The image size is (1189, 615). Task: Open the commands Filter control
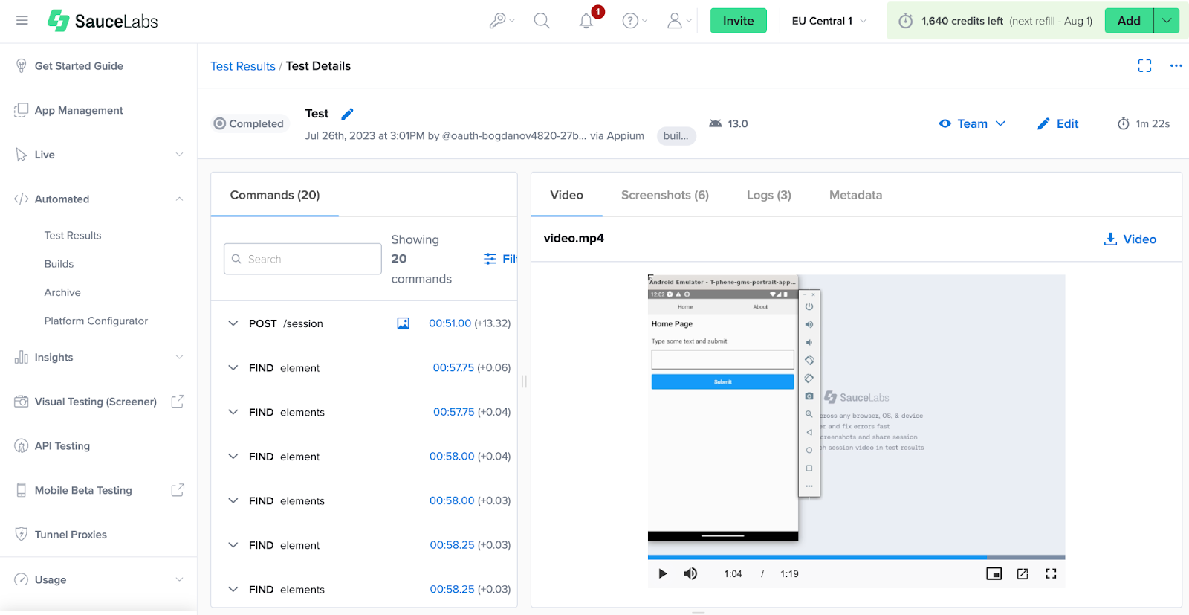(x=500, y=259)
